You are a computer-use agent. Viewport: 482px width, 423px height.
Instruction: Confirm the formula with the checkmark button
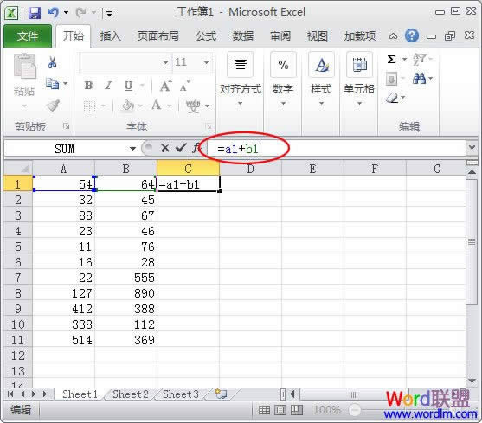coord(181,148)
